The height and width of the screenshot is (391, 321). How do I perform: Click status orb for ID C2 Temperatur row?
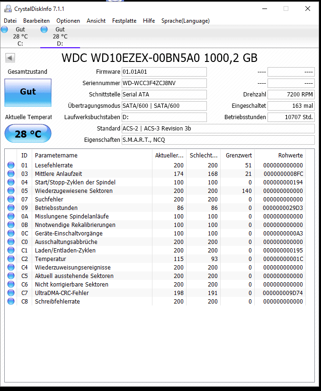click(11, 259)
